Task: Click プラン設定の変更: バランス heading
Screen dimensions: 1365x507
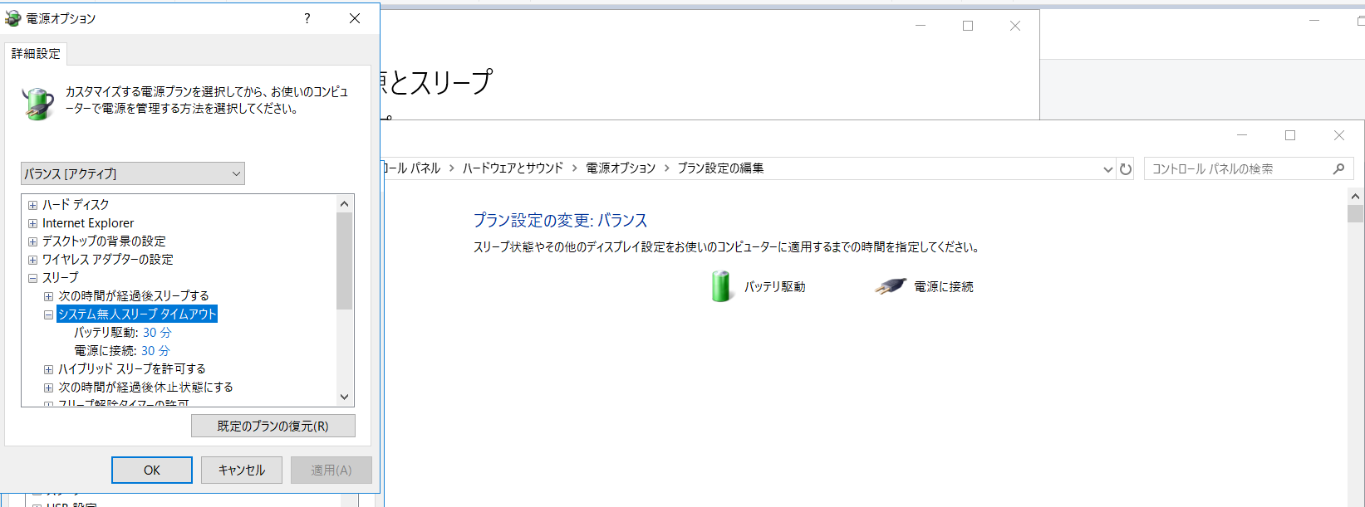Action: point(560,221)
